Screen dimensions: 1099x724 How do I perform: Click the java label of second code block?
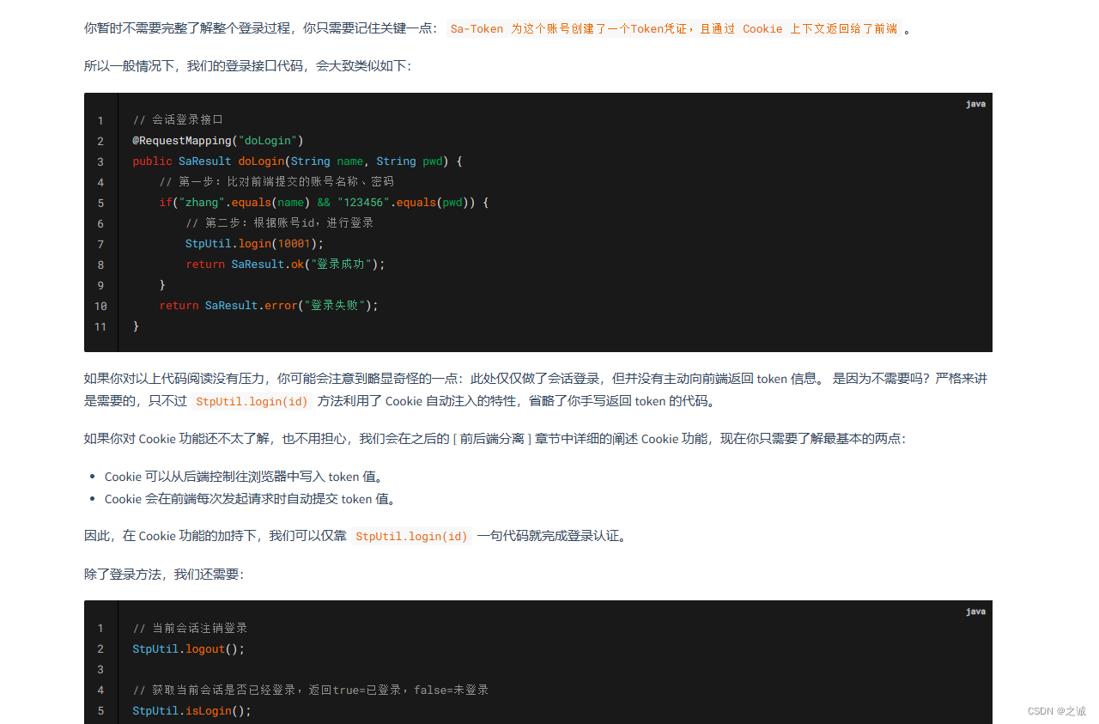click(x=975, y=611)
